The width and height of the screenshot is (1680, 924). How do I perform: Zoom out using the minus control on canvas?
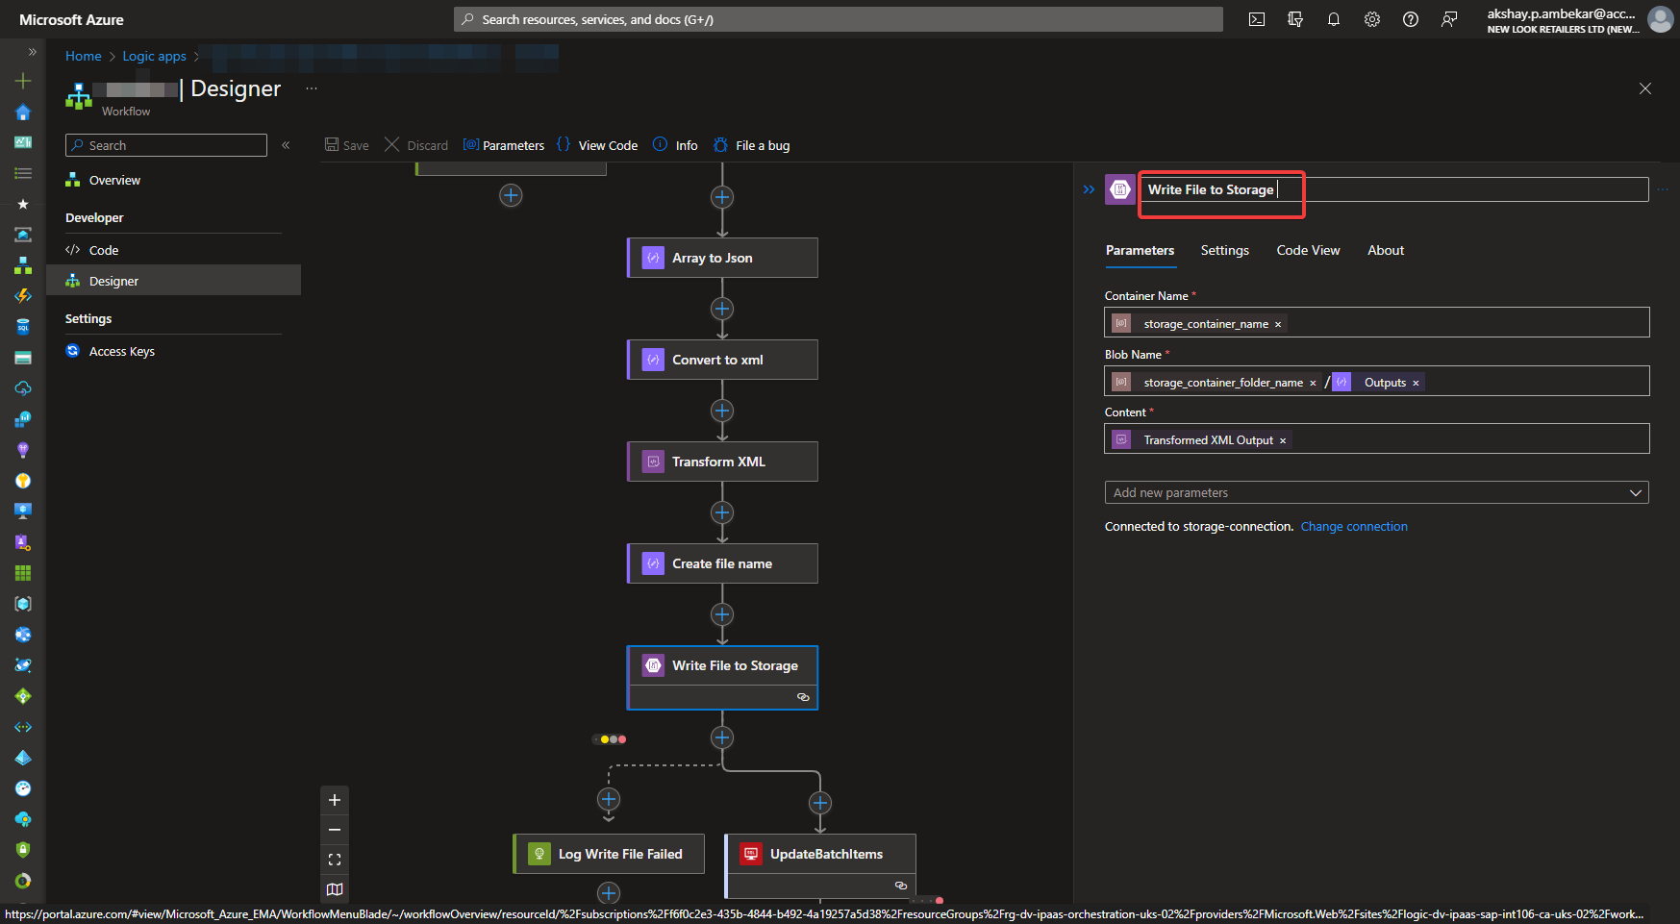[335, 829]
